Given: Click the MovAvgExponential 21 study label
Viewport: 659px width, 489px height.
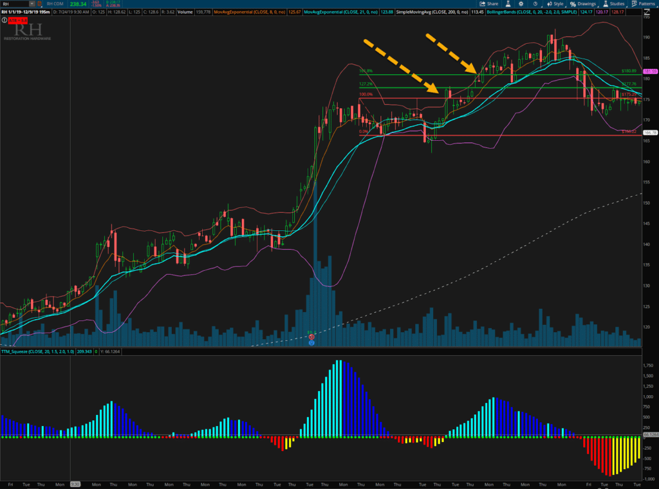Looking at the screenshot, I should (340, 12).
